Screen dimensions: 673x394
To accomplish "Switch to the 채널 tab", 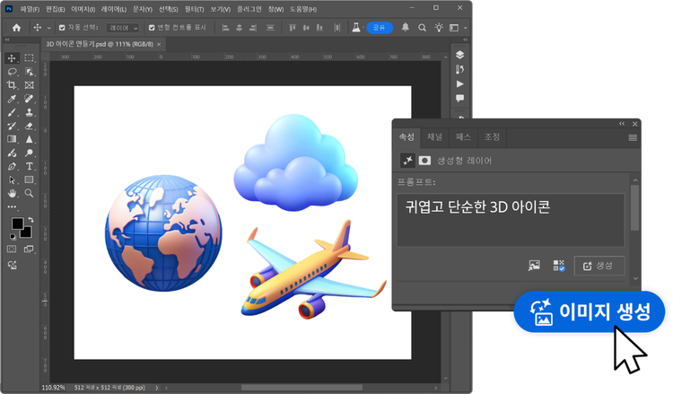I will pos(434,137).
